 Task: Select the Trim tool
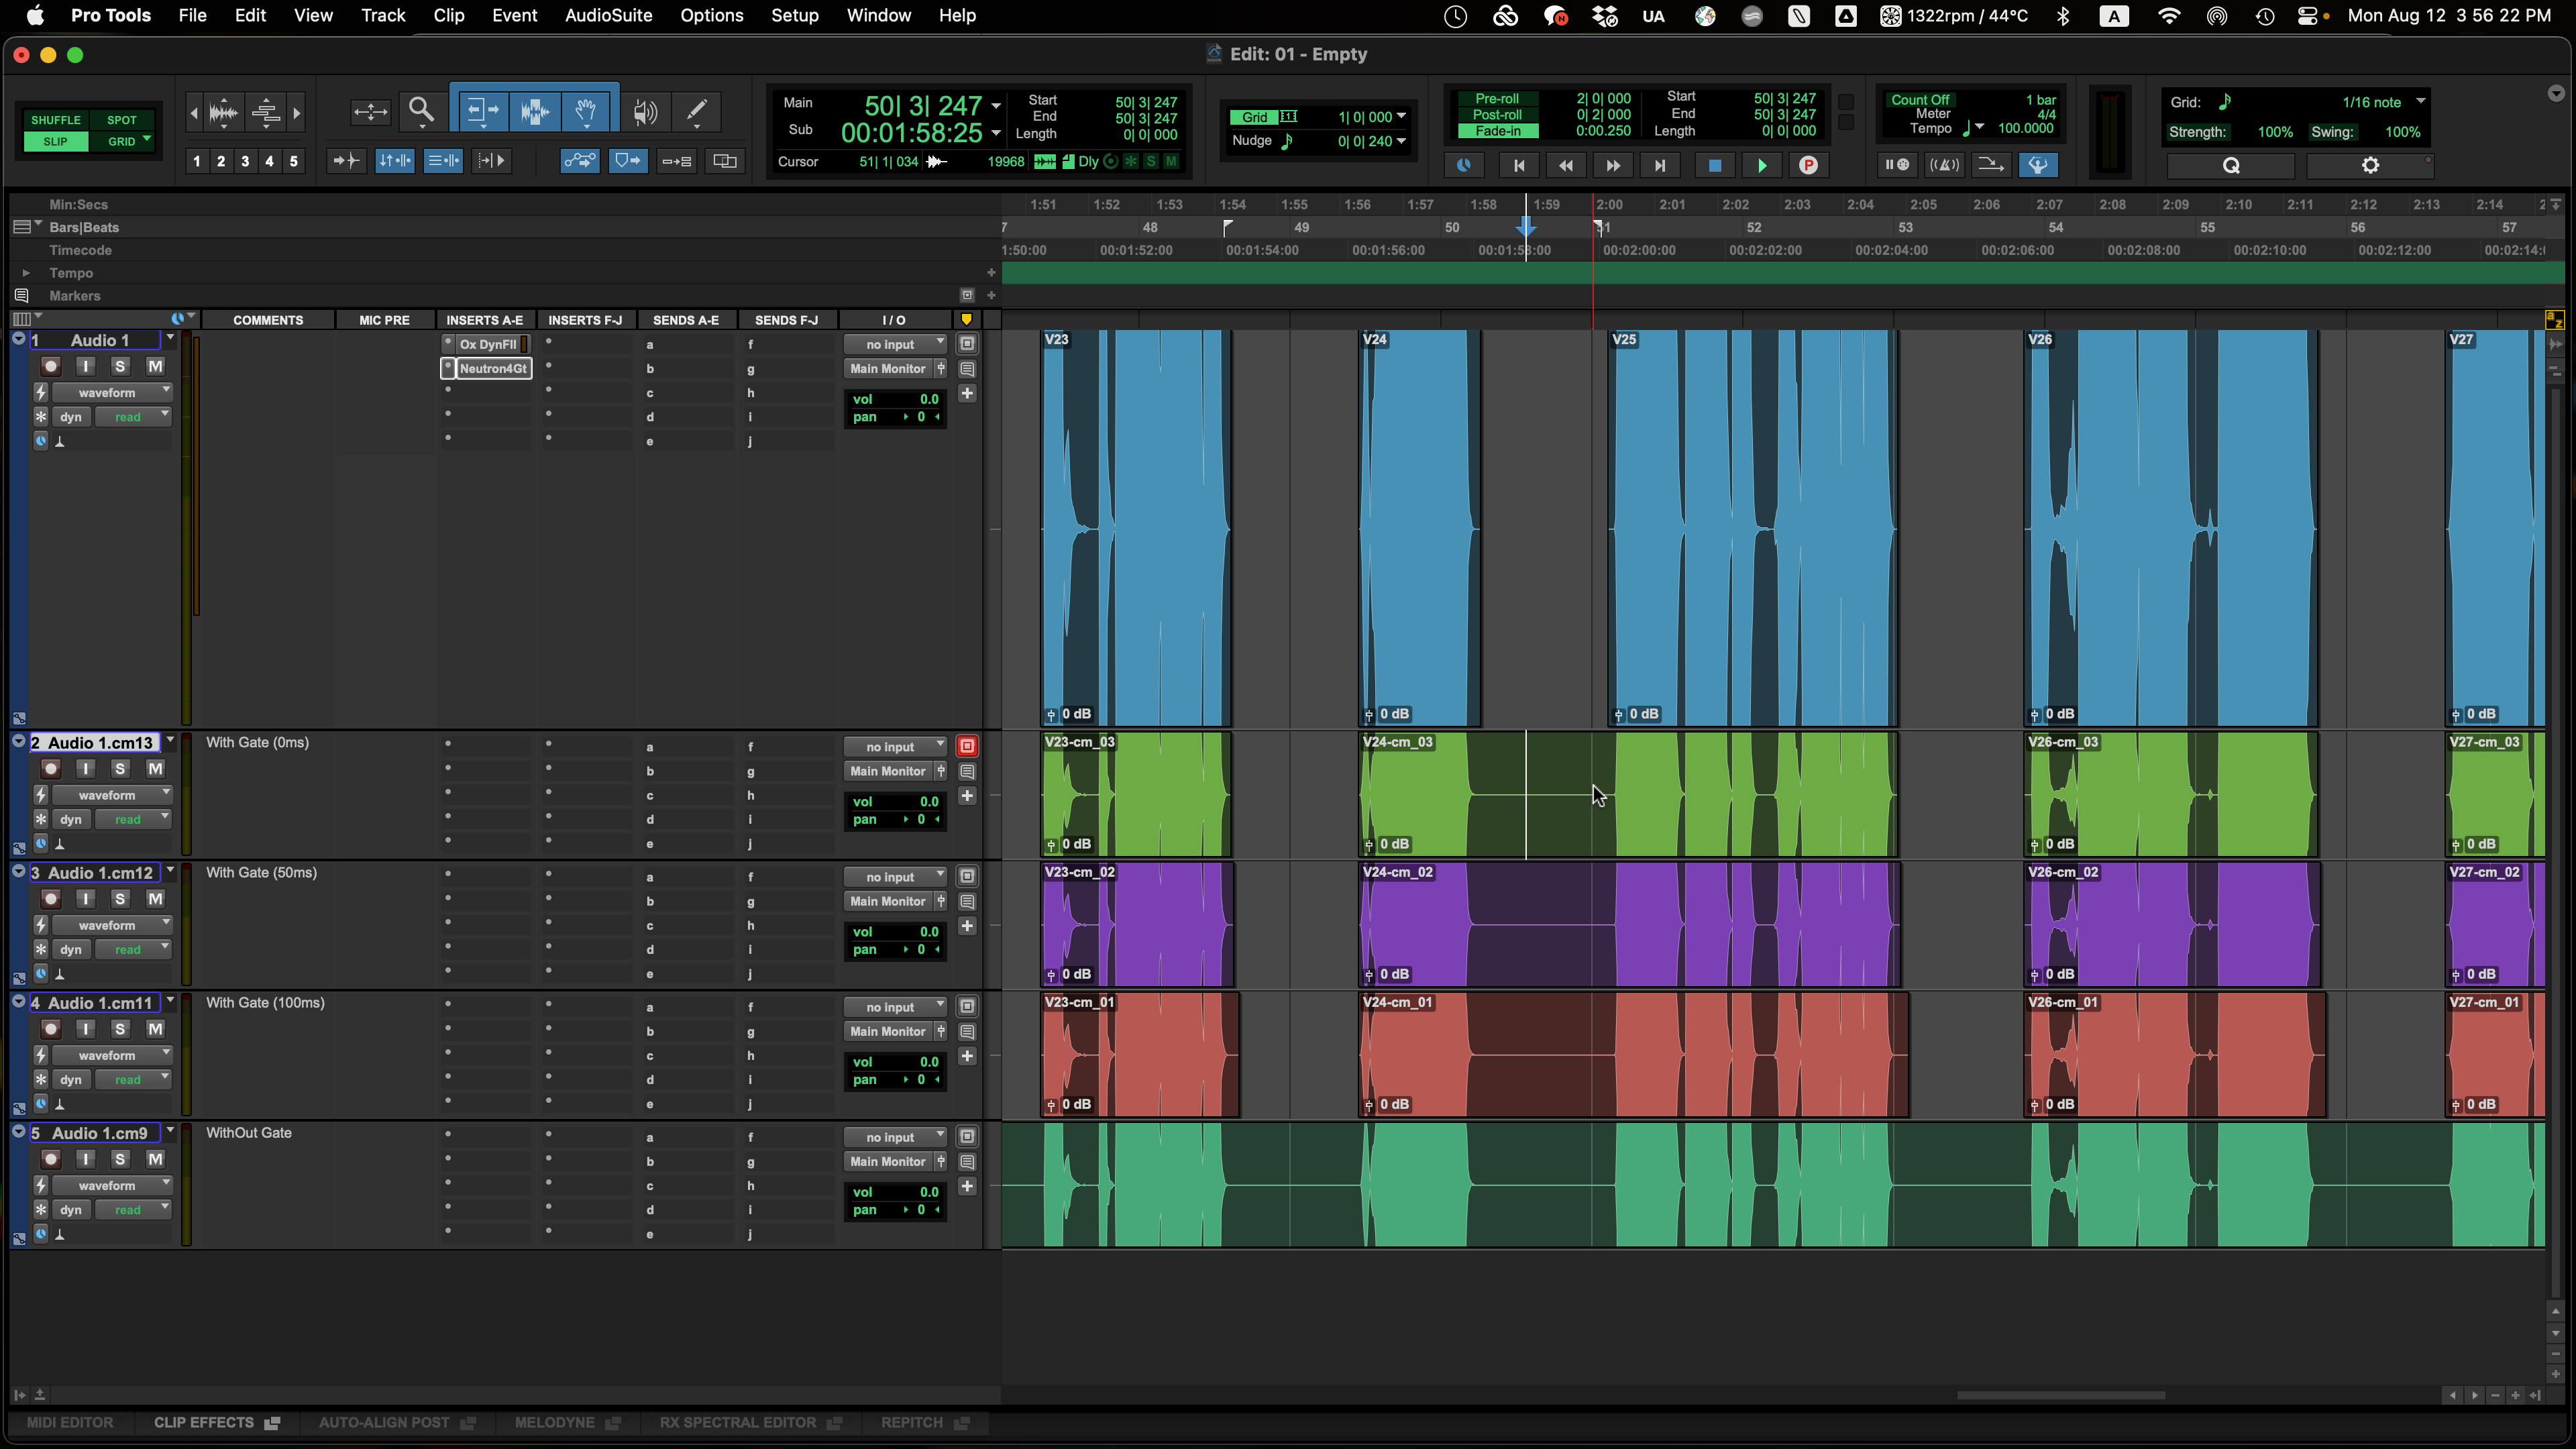click(x=482, y=111)
